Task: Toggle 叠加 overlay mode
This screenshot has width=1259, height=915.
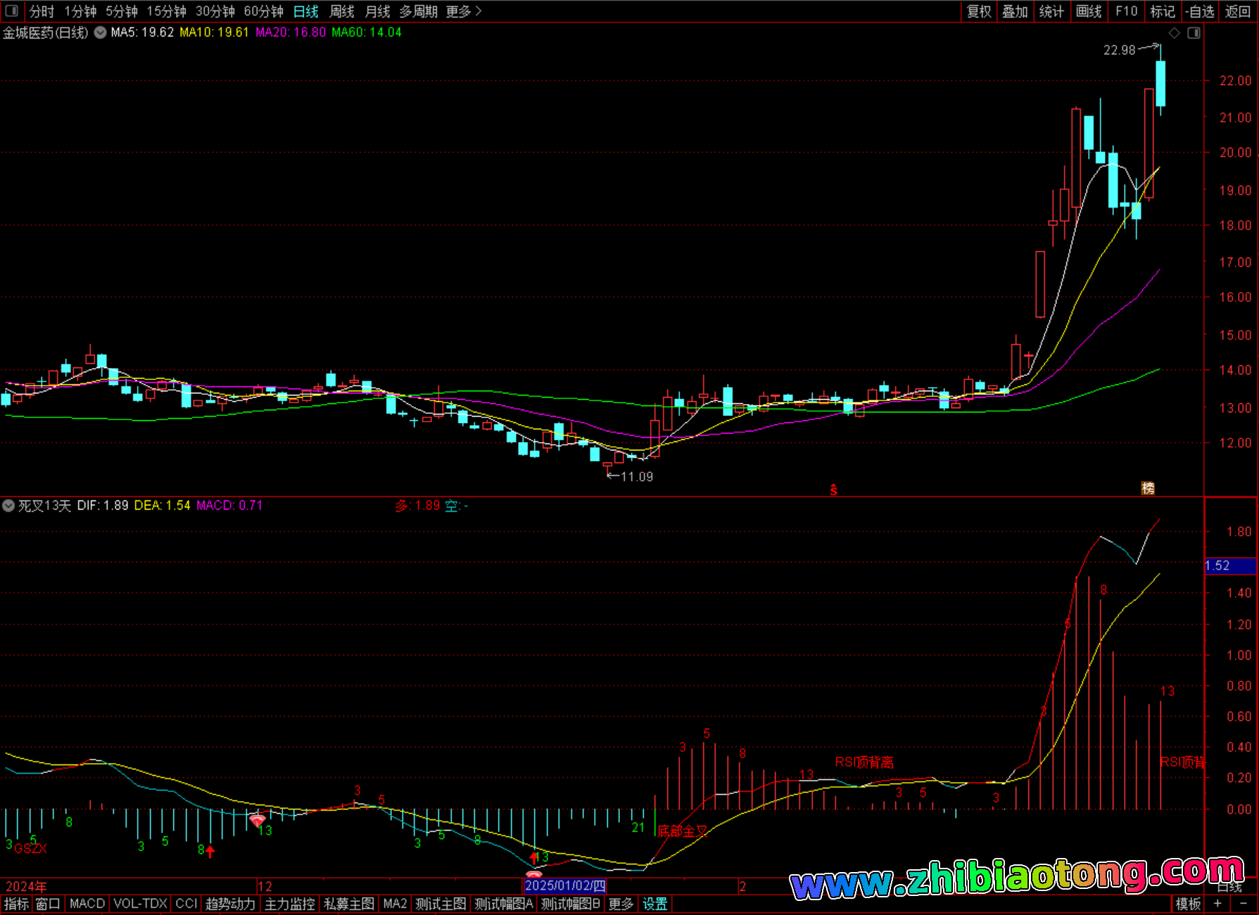Action: (x=1015, y=11)
